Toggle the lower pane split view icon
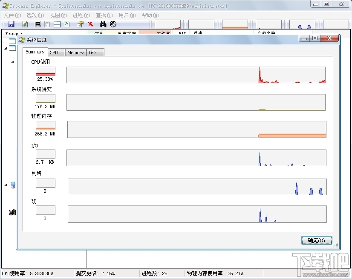The height and width of the screenshot is (279, 352). coord(57,24)
